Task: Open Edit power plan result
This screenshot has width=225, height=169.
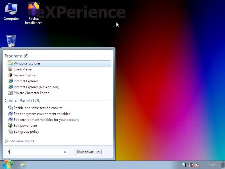Action: pos(59,125)
